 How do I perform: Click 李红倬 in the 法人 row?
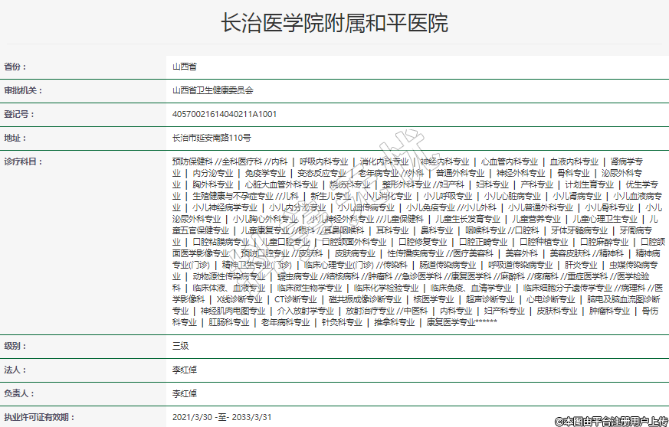[x=185, y=370]
